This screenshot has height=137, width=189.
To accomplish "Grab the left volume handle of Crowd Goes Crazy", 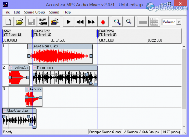I will [x=29, y=56].
